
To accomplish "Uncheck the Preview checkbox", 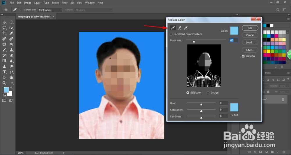I will coord(243,56).
